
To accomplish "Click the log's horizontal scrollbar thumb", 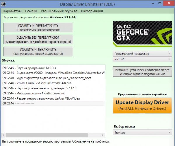I will 47,135.
